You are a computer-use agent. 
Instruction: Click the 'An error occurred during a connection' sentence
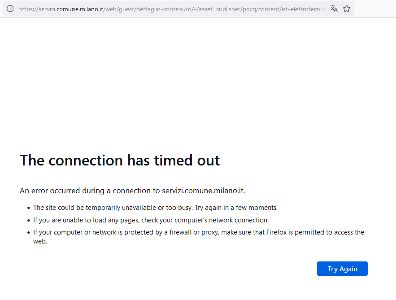pos(90,191)
